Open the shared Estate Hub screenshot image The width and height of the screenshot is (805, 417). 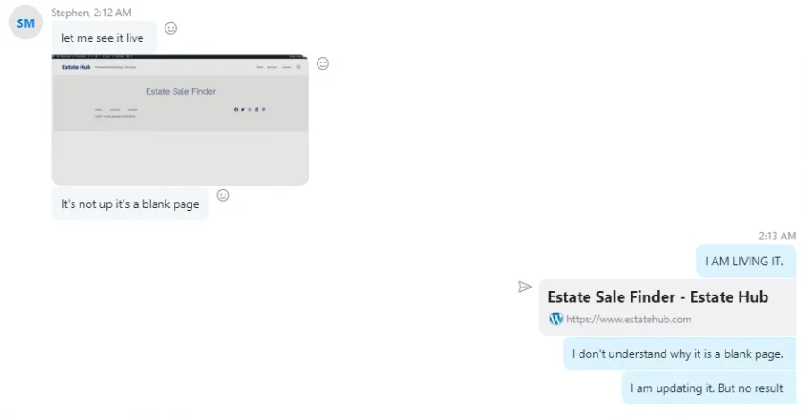180,120
